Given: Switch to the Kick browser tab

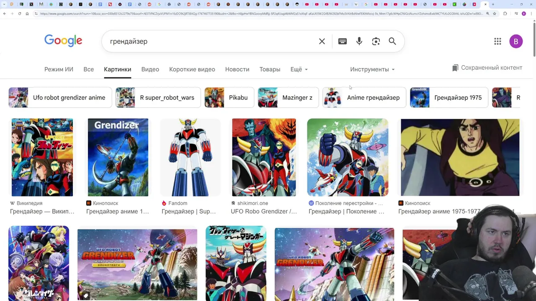Looking at the screenshot, I should click(454, 4).
